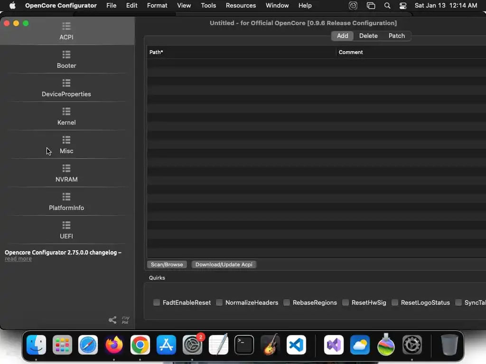Open the OpenCore Configurator app menu
Screen dimensions: 486x364
point(61,5)
